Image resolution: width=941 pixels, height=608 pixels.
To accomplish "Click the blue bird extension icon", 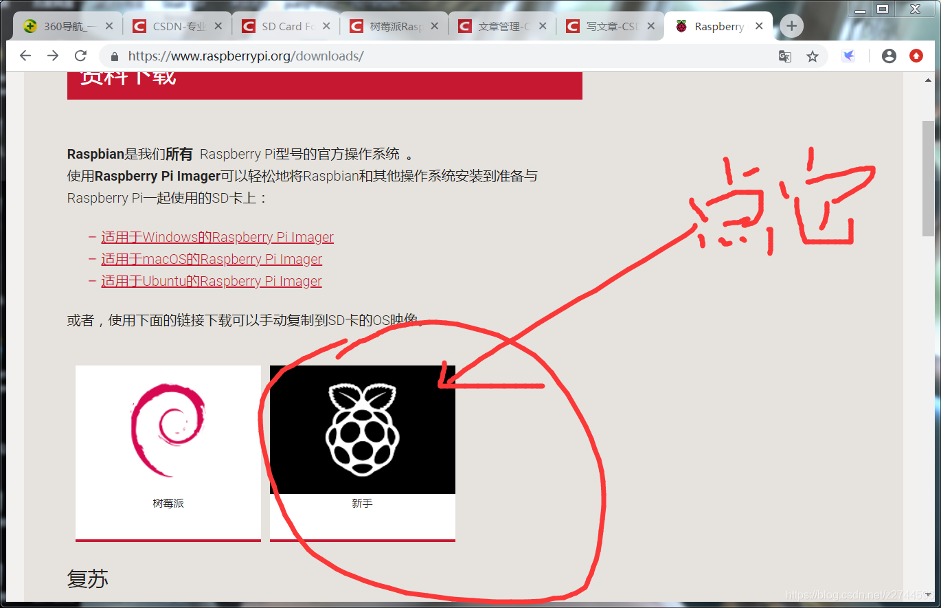I will coord(849,56).
